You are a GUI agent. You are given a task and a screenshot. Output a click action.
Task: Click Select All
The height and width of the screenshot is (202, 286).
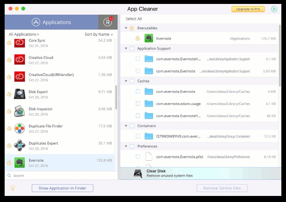134,19
